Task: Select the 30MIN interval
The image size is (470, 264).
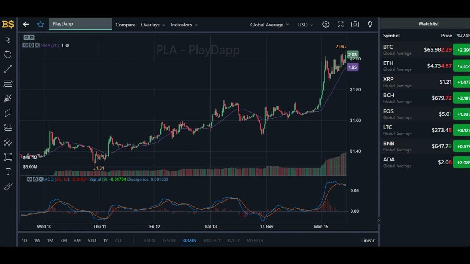Action: (189, 241)
